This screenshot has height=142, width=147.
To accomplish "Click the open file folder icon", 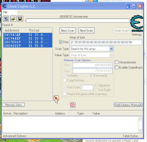I will (13, 19).
